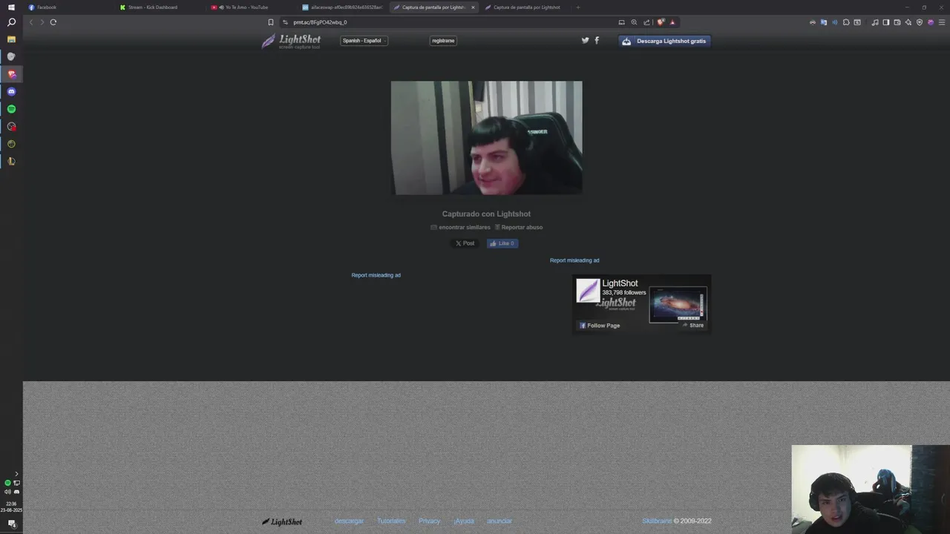Viewport: 950px width, 534px height.
Task: Open LightShot Facebook page icon
Action: pos(597,41)
